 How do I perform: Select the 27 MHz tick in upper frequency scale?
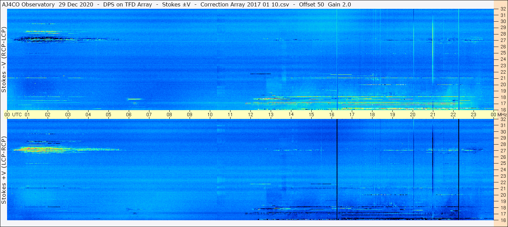503,40
